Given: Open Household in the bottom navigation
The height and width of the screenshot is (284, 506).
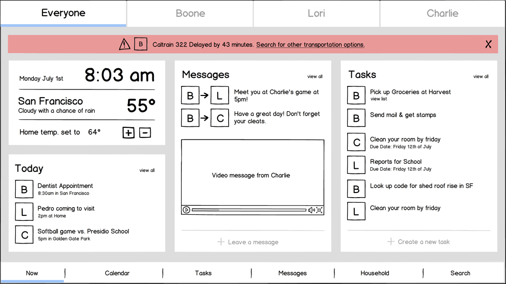Looking at the screenshot, I should point(374,273).
